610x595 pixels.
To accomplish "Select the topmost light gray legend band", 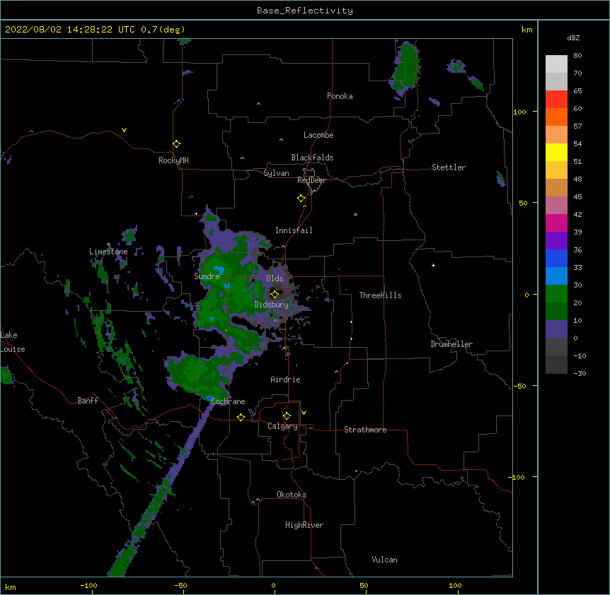I will pos(556,64).
